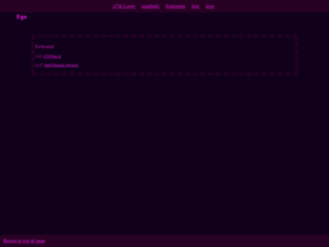The height and width of the screenshot is (247, 329).
Task: Click the 'fedi:' label text
Action: point(39,56)
